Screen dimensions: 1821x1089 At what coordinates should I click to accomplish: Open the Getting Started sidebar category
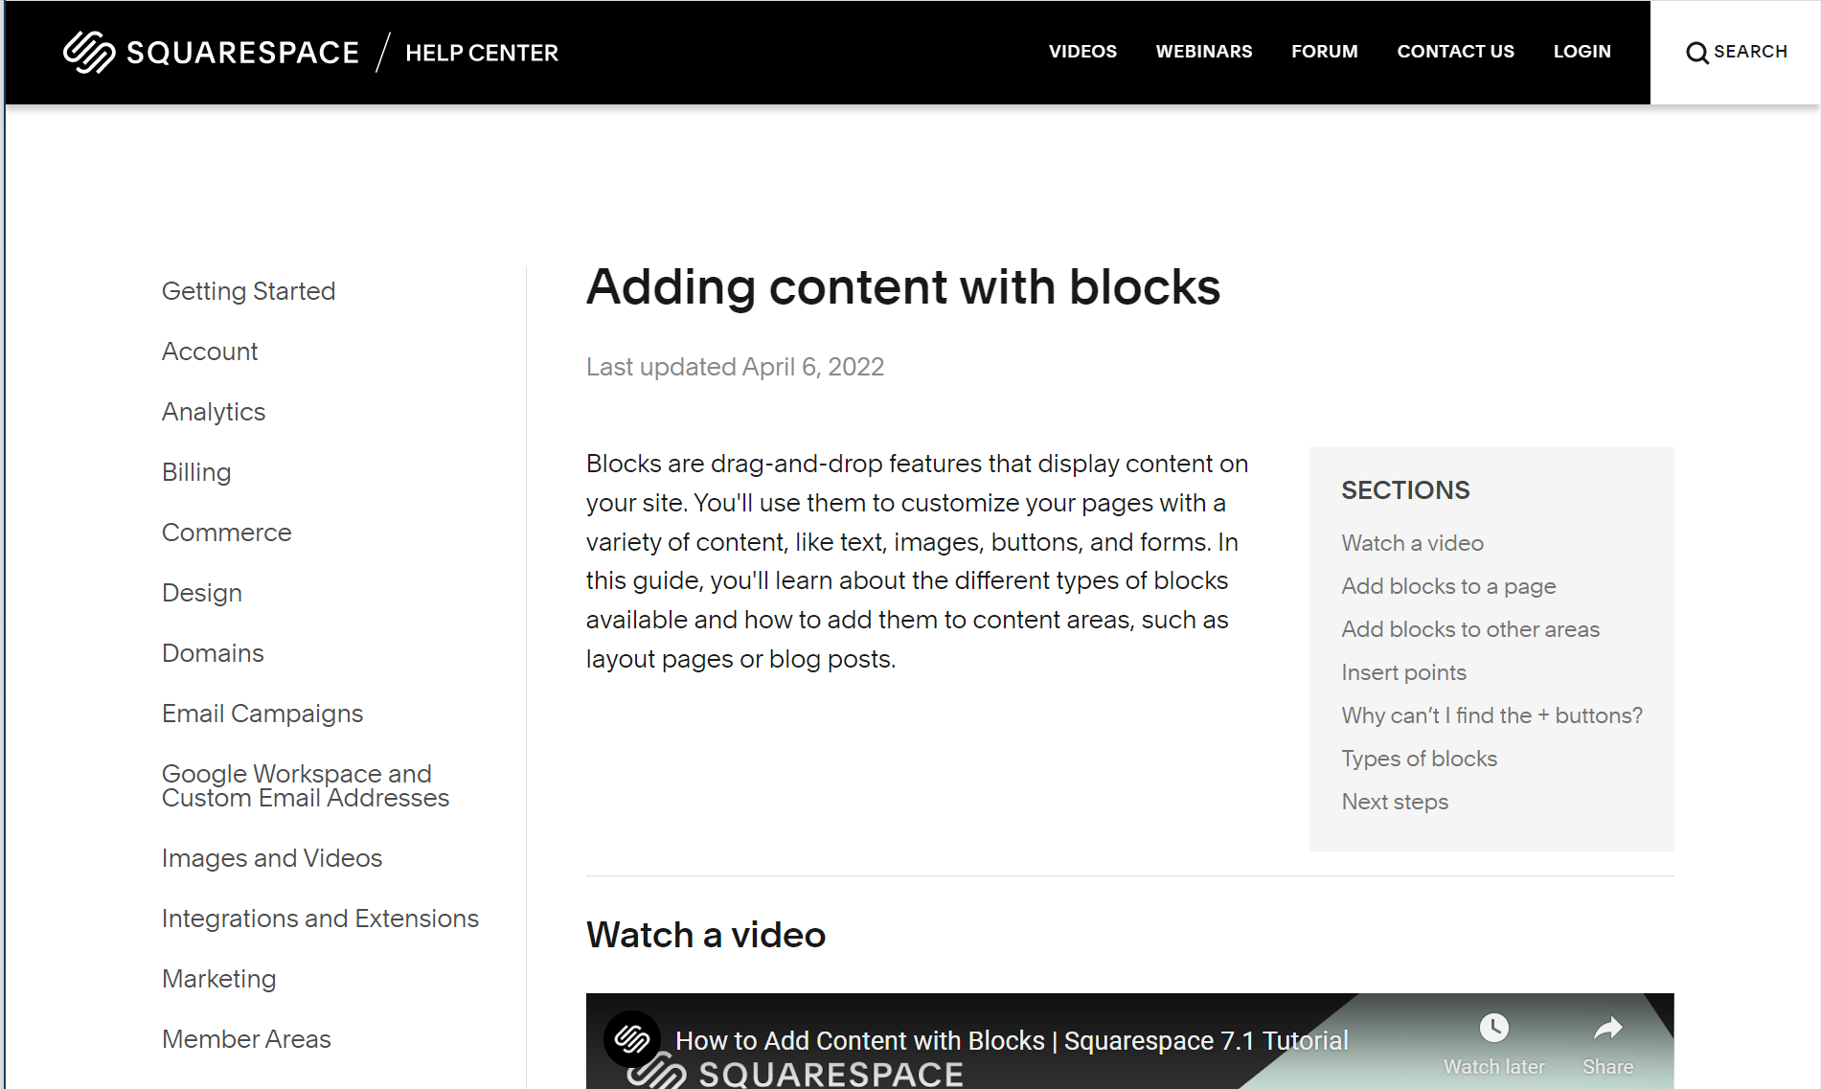click(x=248, y=290)
